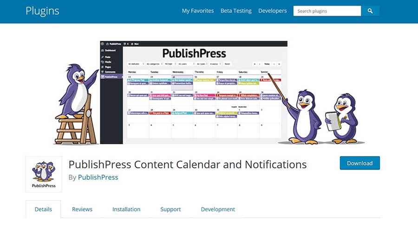Download the PublishPress plugin

tap(359, 163)
